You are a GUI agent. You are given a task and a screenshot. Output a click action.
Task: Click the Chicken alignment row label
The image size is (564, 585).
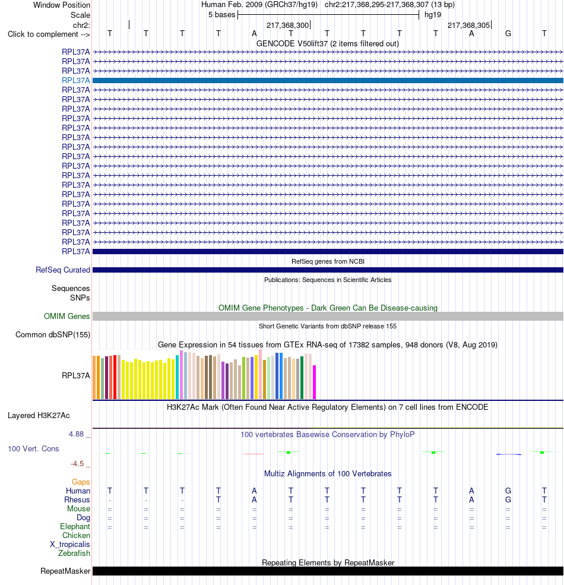click(x=76, y=535)
